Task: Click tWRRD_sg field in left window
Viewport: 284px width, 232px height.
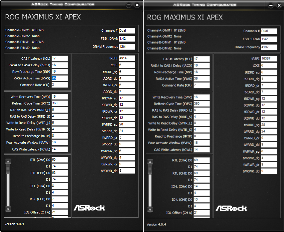Action: 127,125
